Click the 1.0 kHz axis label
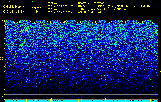 (2, 46)
